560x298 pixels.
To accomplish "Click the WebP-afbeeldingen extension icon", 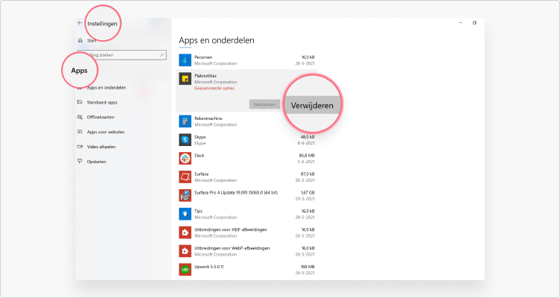I will [185, 251].
